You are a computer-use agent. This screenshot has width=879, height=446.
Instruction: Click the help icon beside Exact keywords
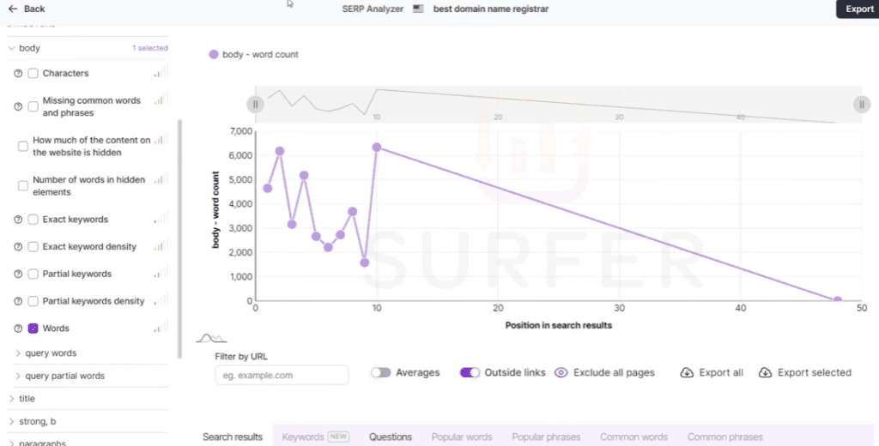18,220
